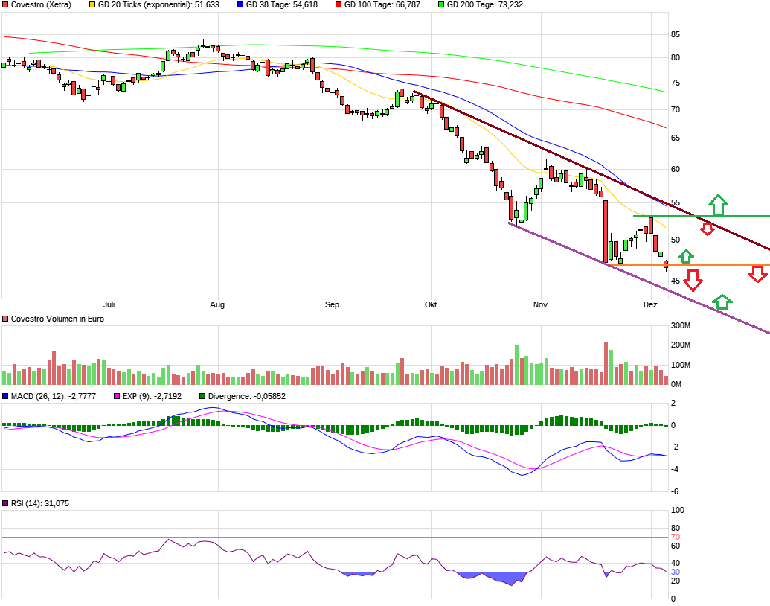Viewport: 770px width, 606px height.
Task: Click the price axis value 75
Action: (676, 83)
